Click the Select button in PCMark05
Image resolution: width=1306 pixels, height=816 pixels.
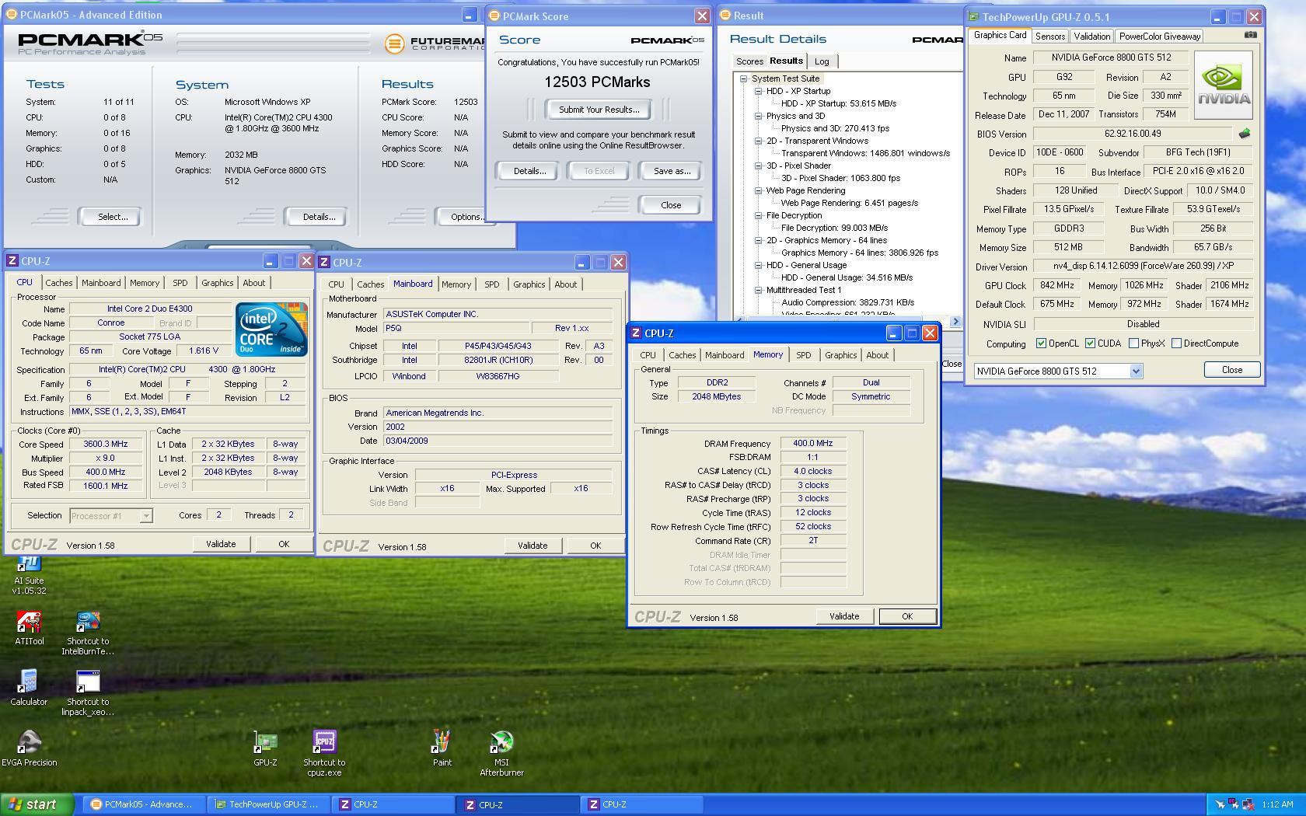112,217
